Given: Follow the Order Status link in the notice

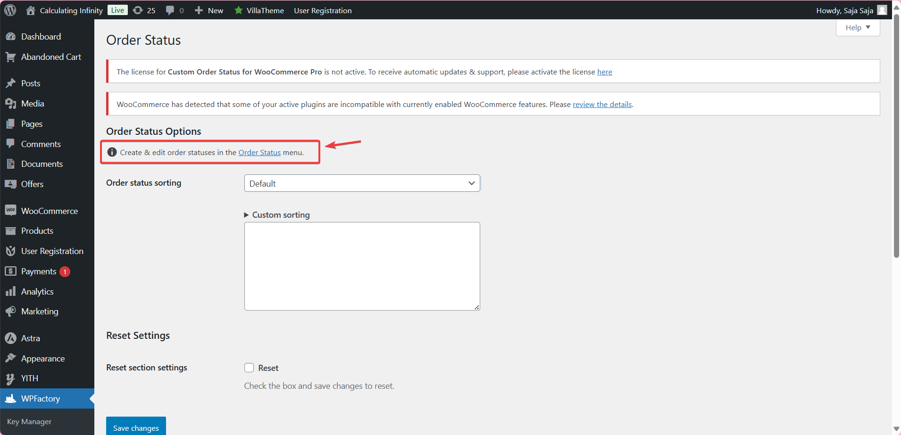Looking at the screenshot, I should point(259,152).
